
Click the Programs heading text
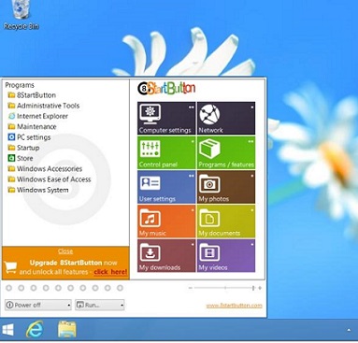[x=20, y=85]
